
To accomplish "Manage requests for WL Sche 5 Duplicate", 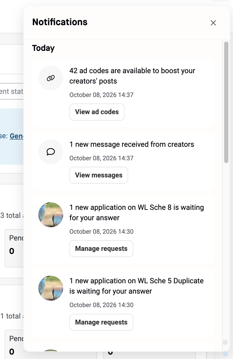I will coord(101,322).
